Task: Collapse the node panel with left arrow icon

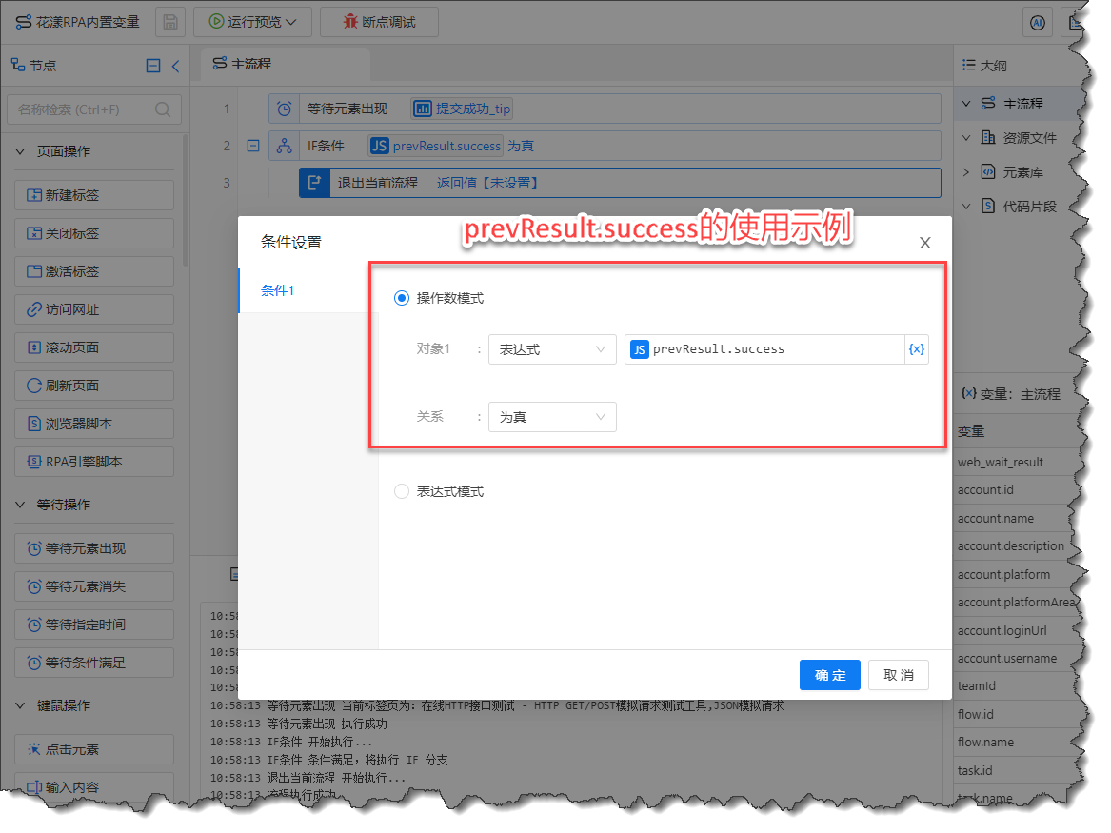Action: pos(175,66)
